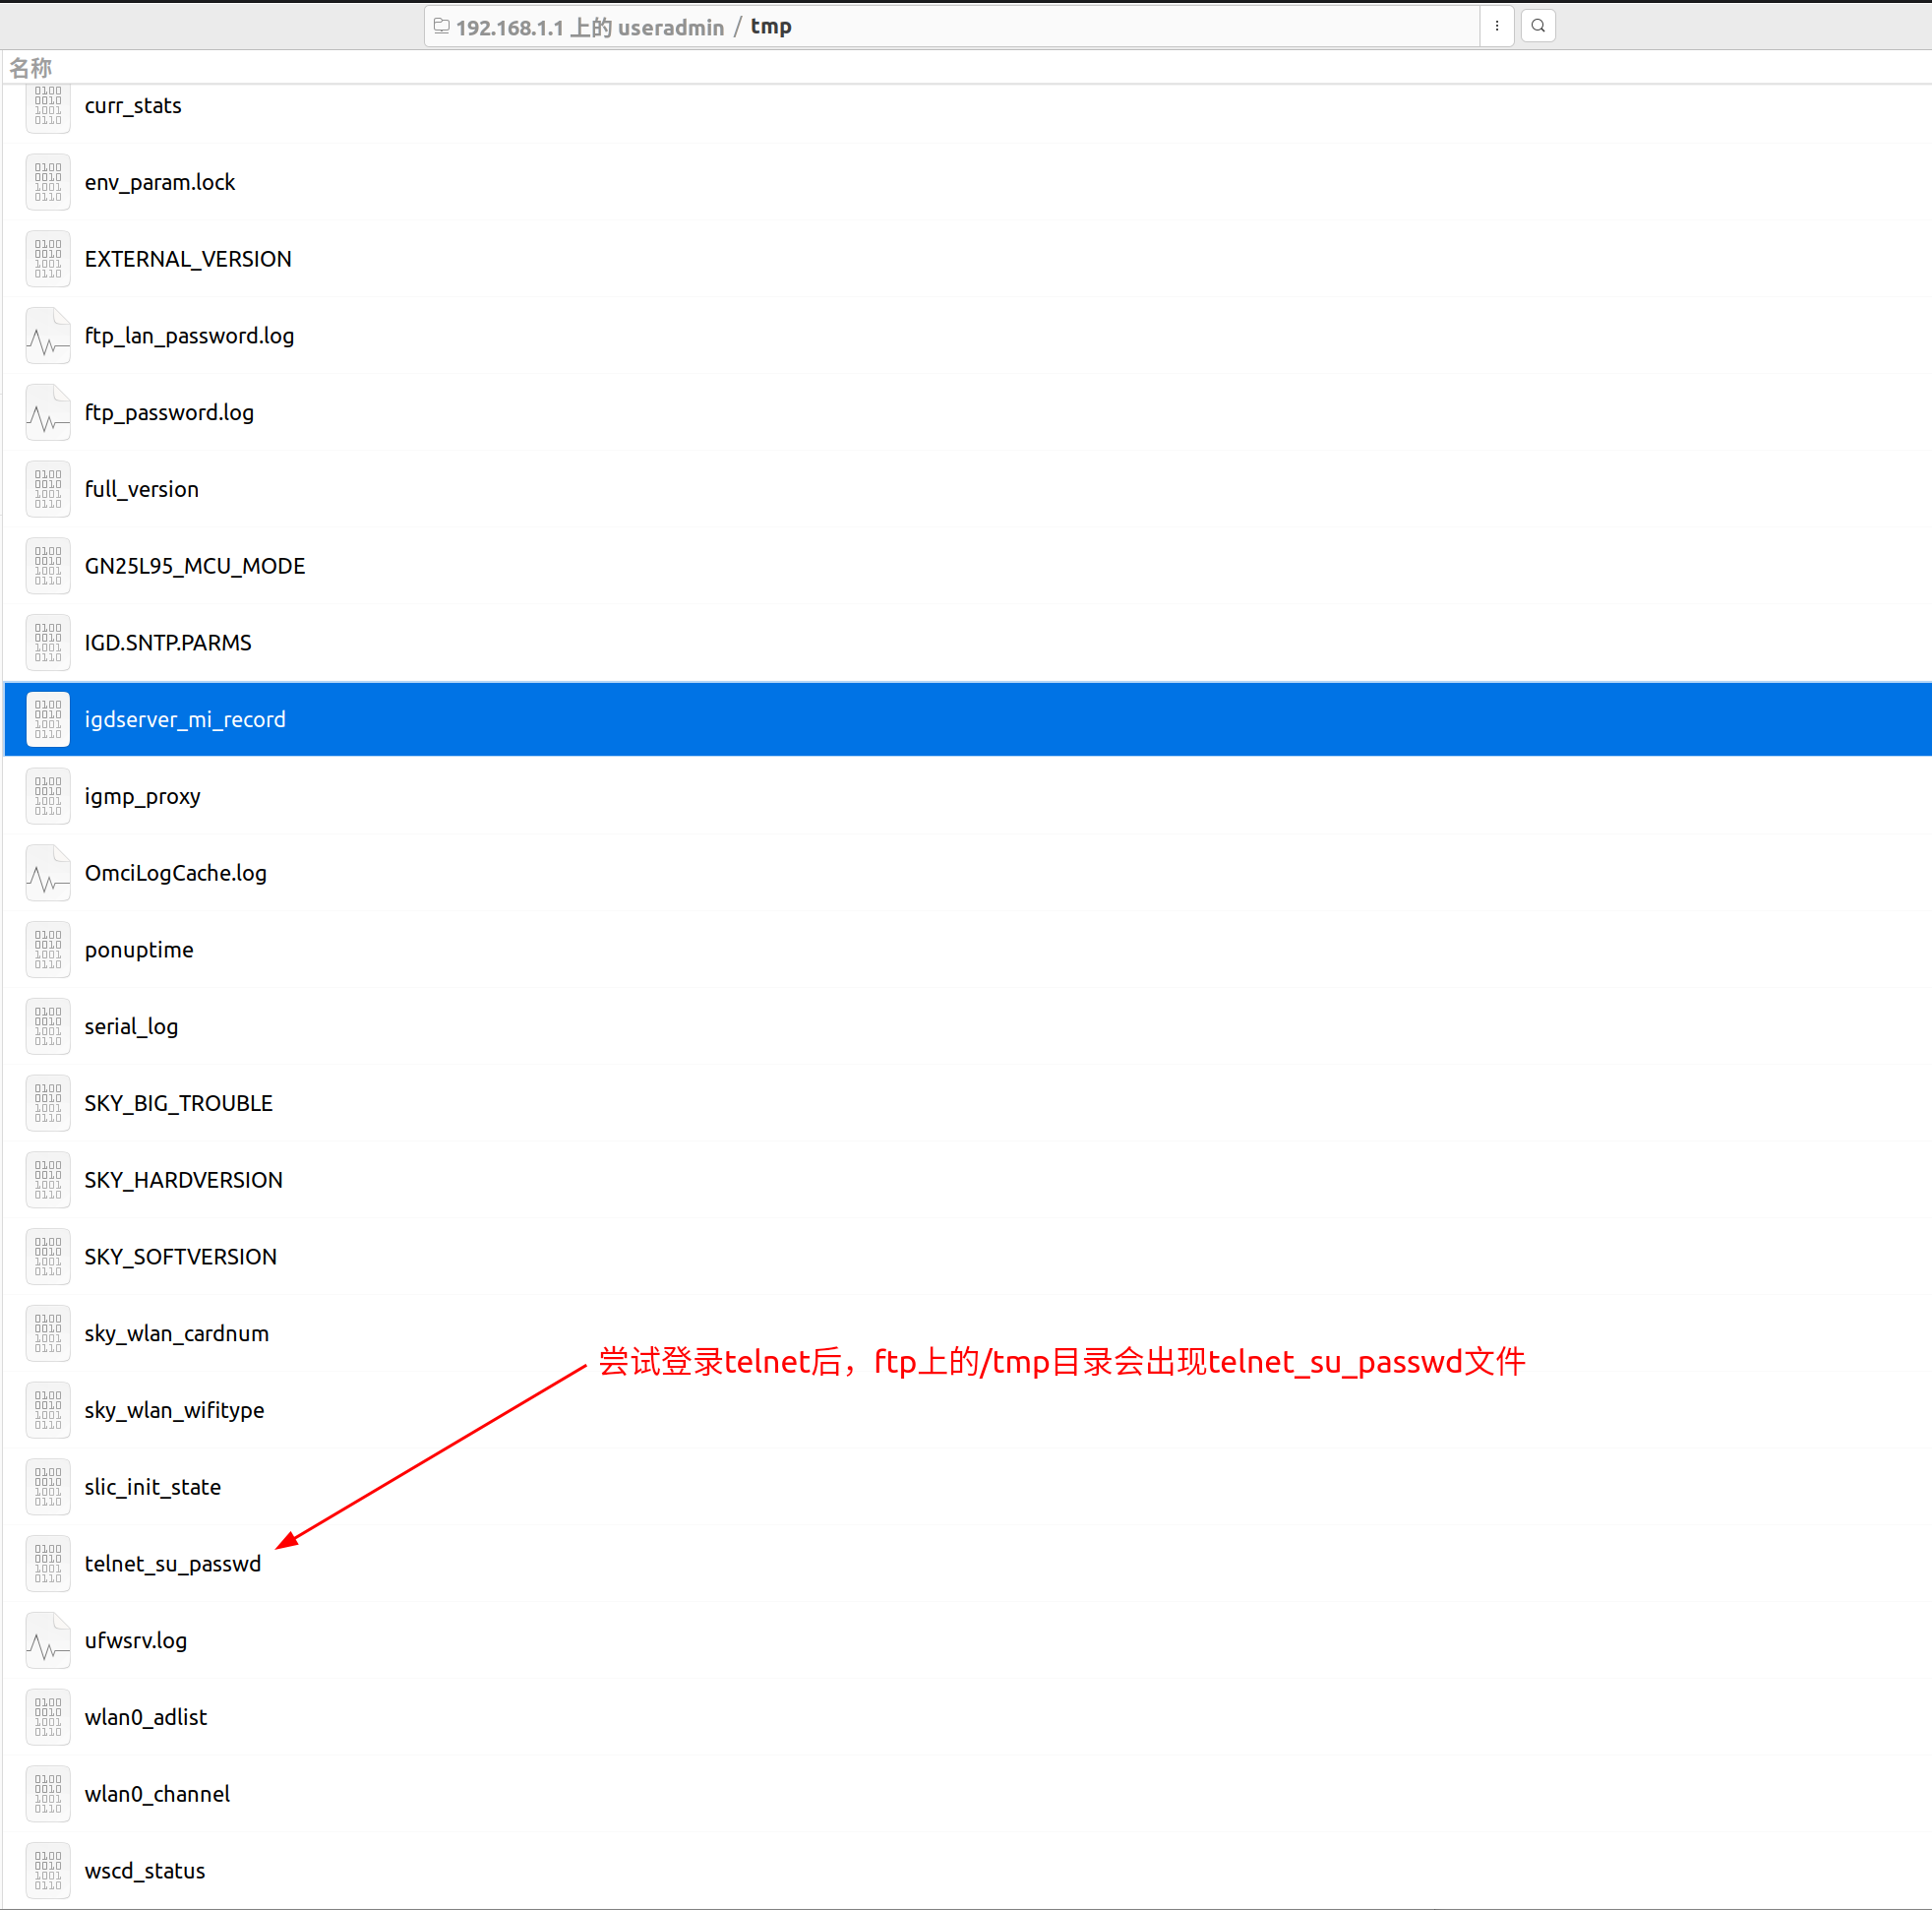Click the tmp path segment
1932x1910 pixels.
pyautogui.click(x=770, y=27)
